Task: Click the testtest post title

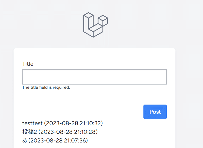Action: [x=32, y=123]
